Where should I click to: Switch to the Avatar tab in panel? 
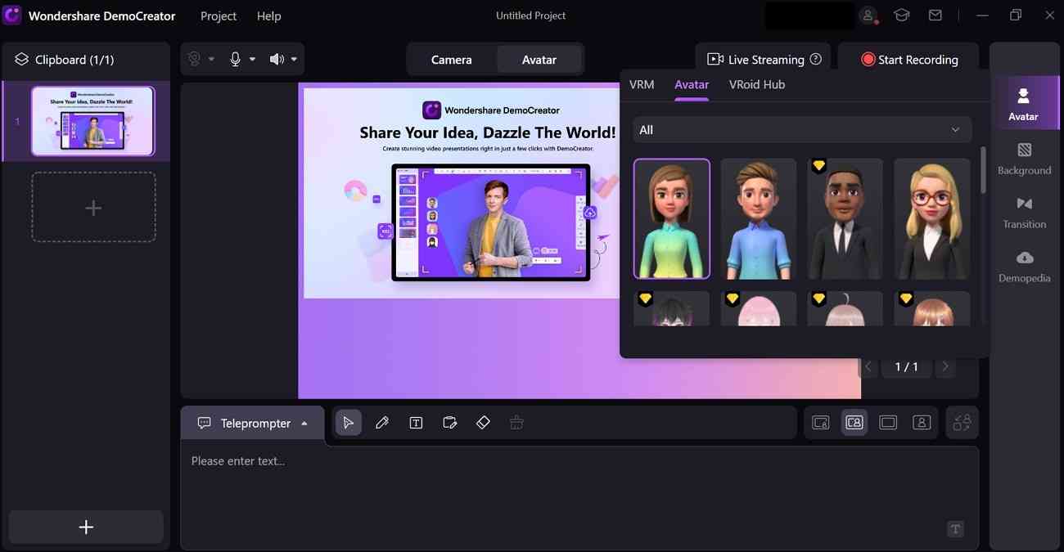coord(692,84)
